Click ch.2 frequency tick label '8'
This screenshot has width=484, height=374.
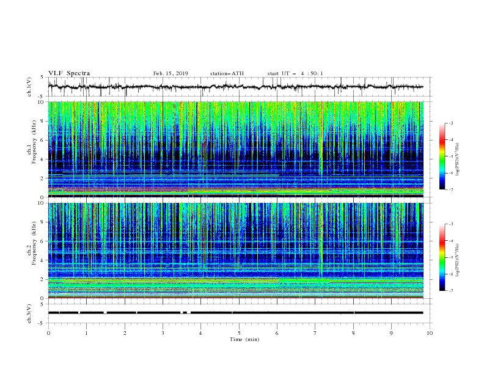pyautogui.click(x=43, y=222)
